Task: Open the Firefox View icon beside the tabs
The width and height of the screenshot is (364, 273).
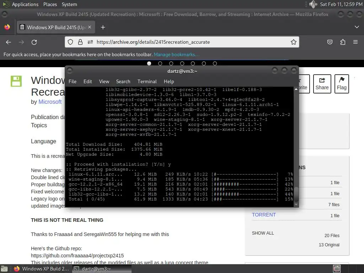Action: click(7, 27)
